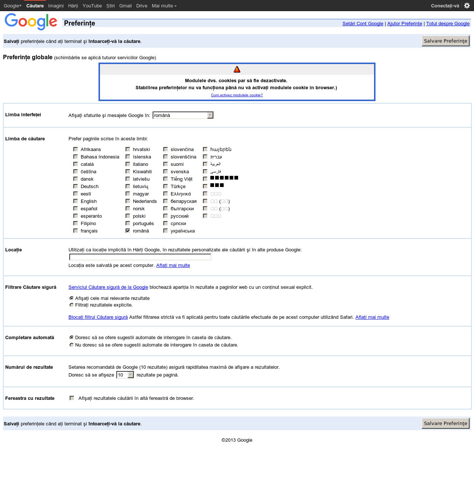Viewport: 474px width, 485px height.
Task: Select Doresc sugestii automate radio button
Action: [71, 337]
